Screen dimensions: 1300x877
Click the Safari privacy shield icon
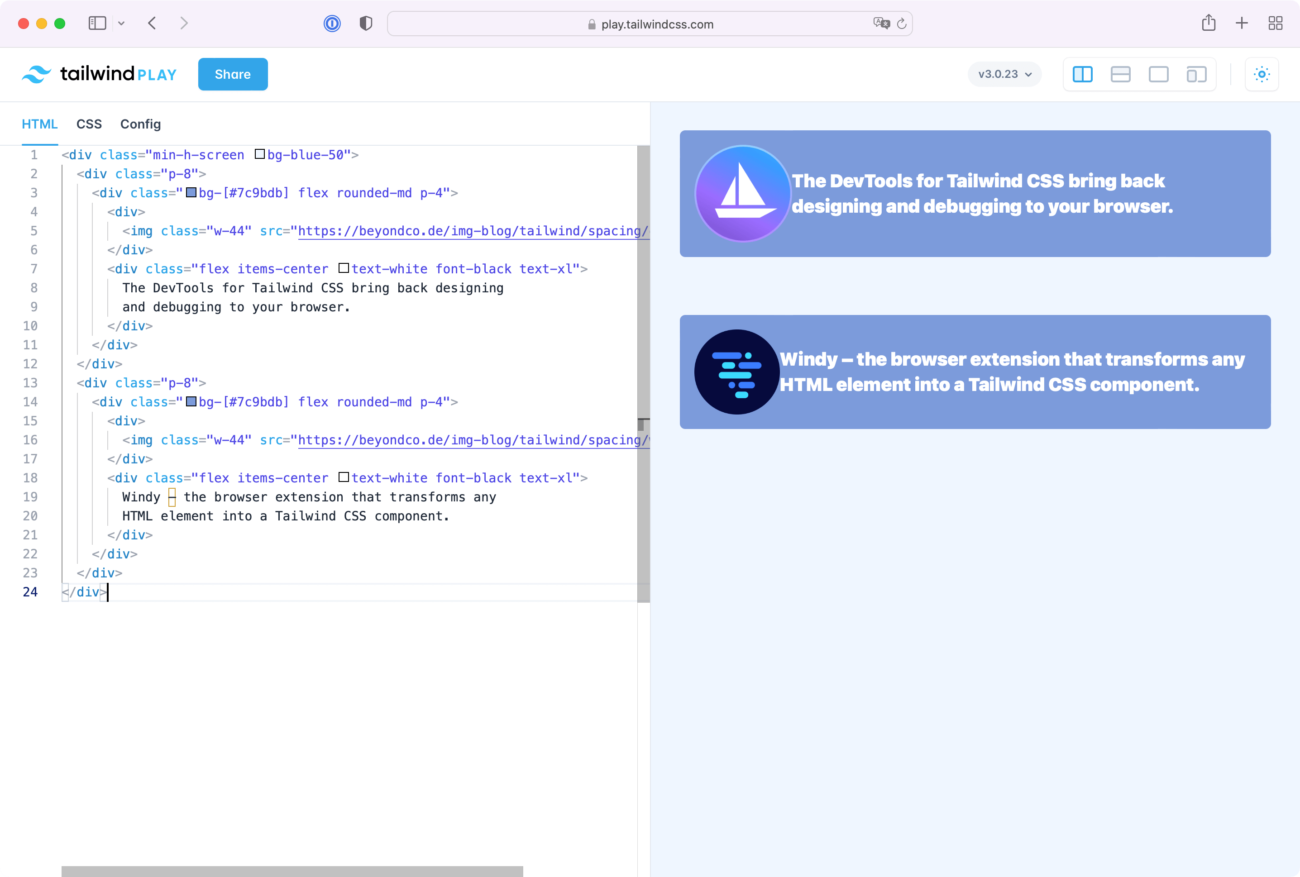tap(365, 24)
